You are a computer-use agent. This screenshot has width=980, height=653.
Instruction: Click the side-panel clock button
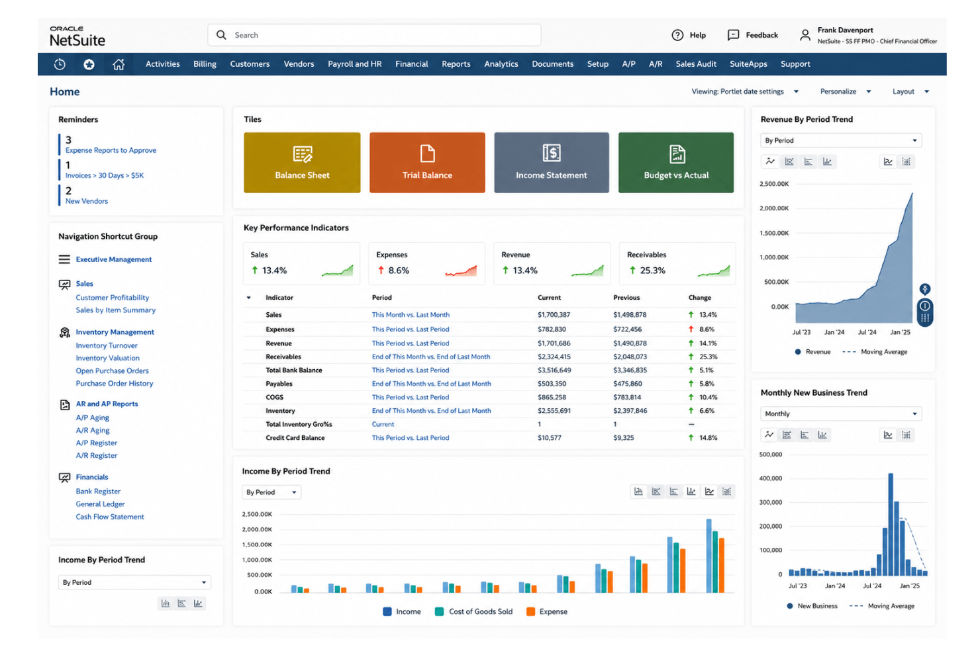pos(925,306)
